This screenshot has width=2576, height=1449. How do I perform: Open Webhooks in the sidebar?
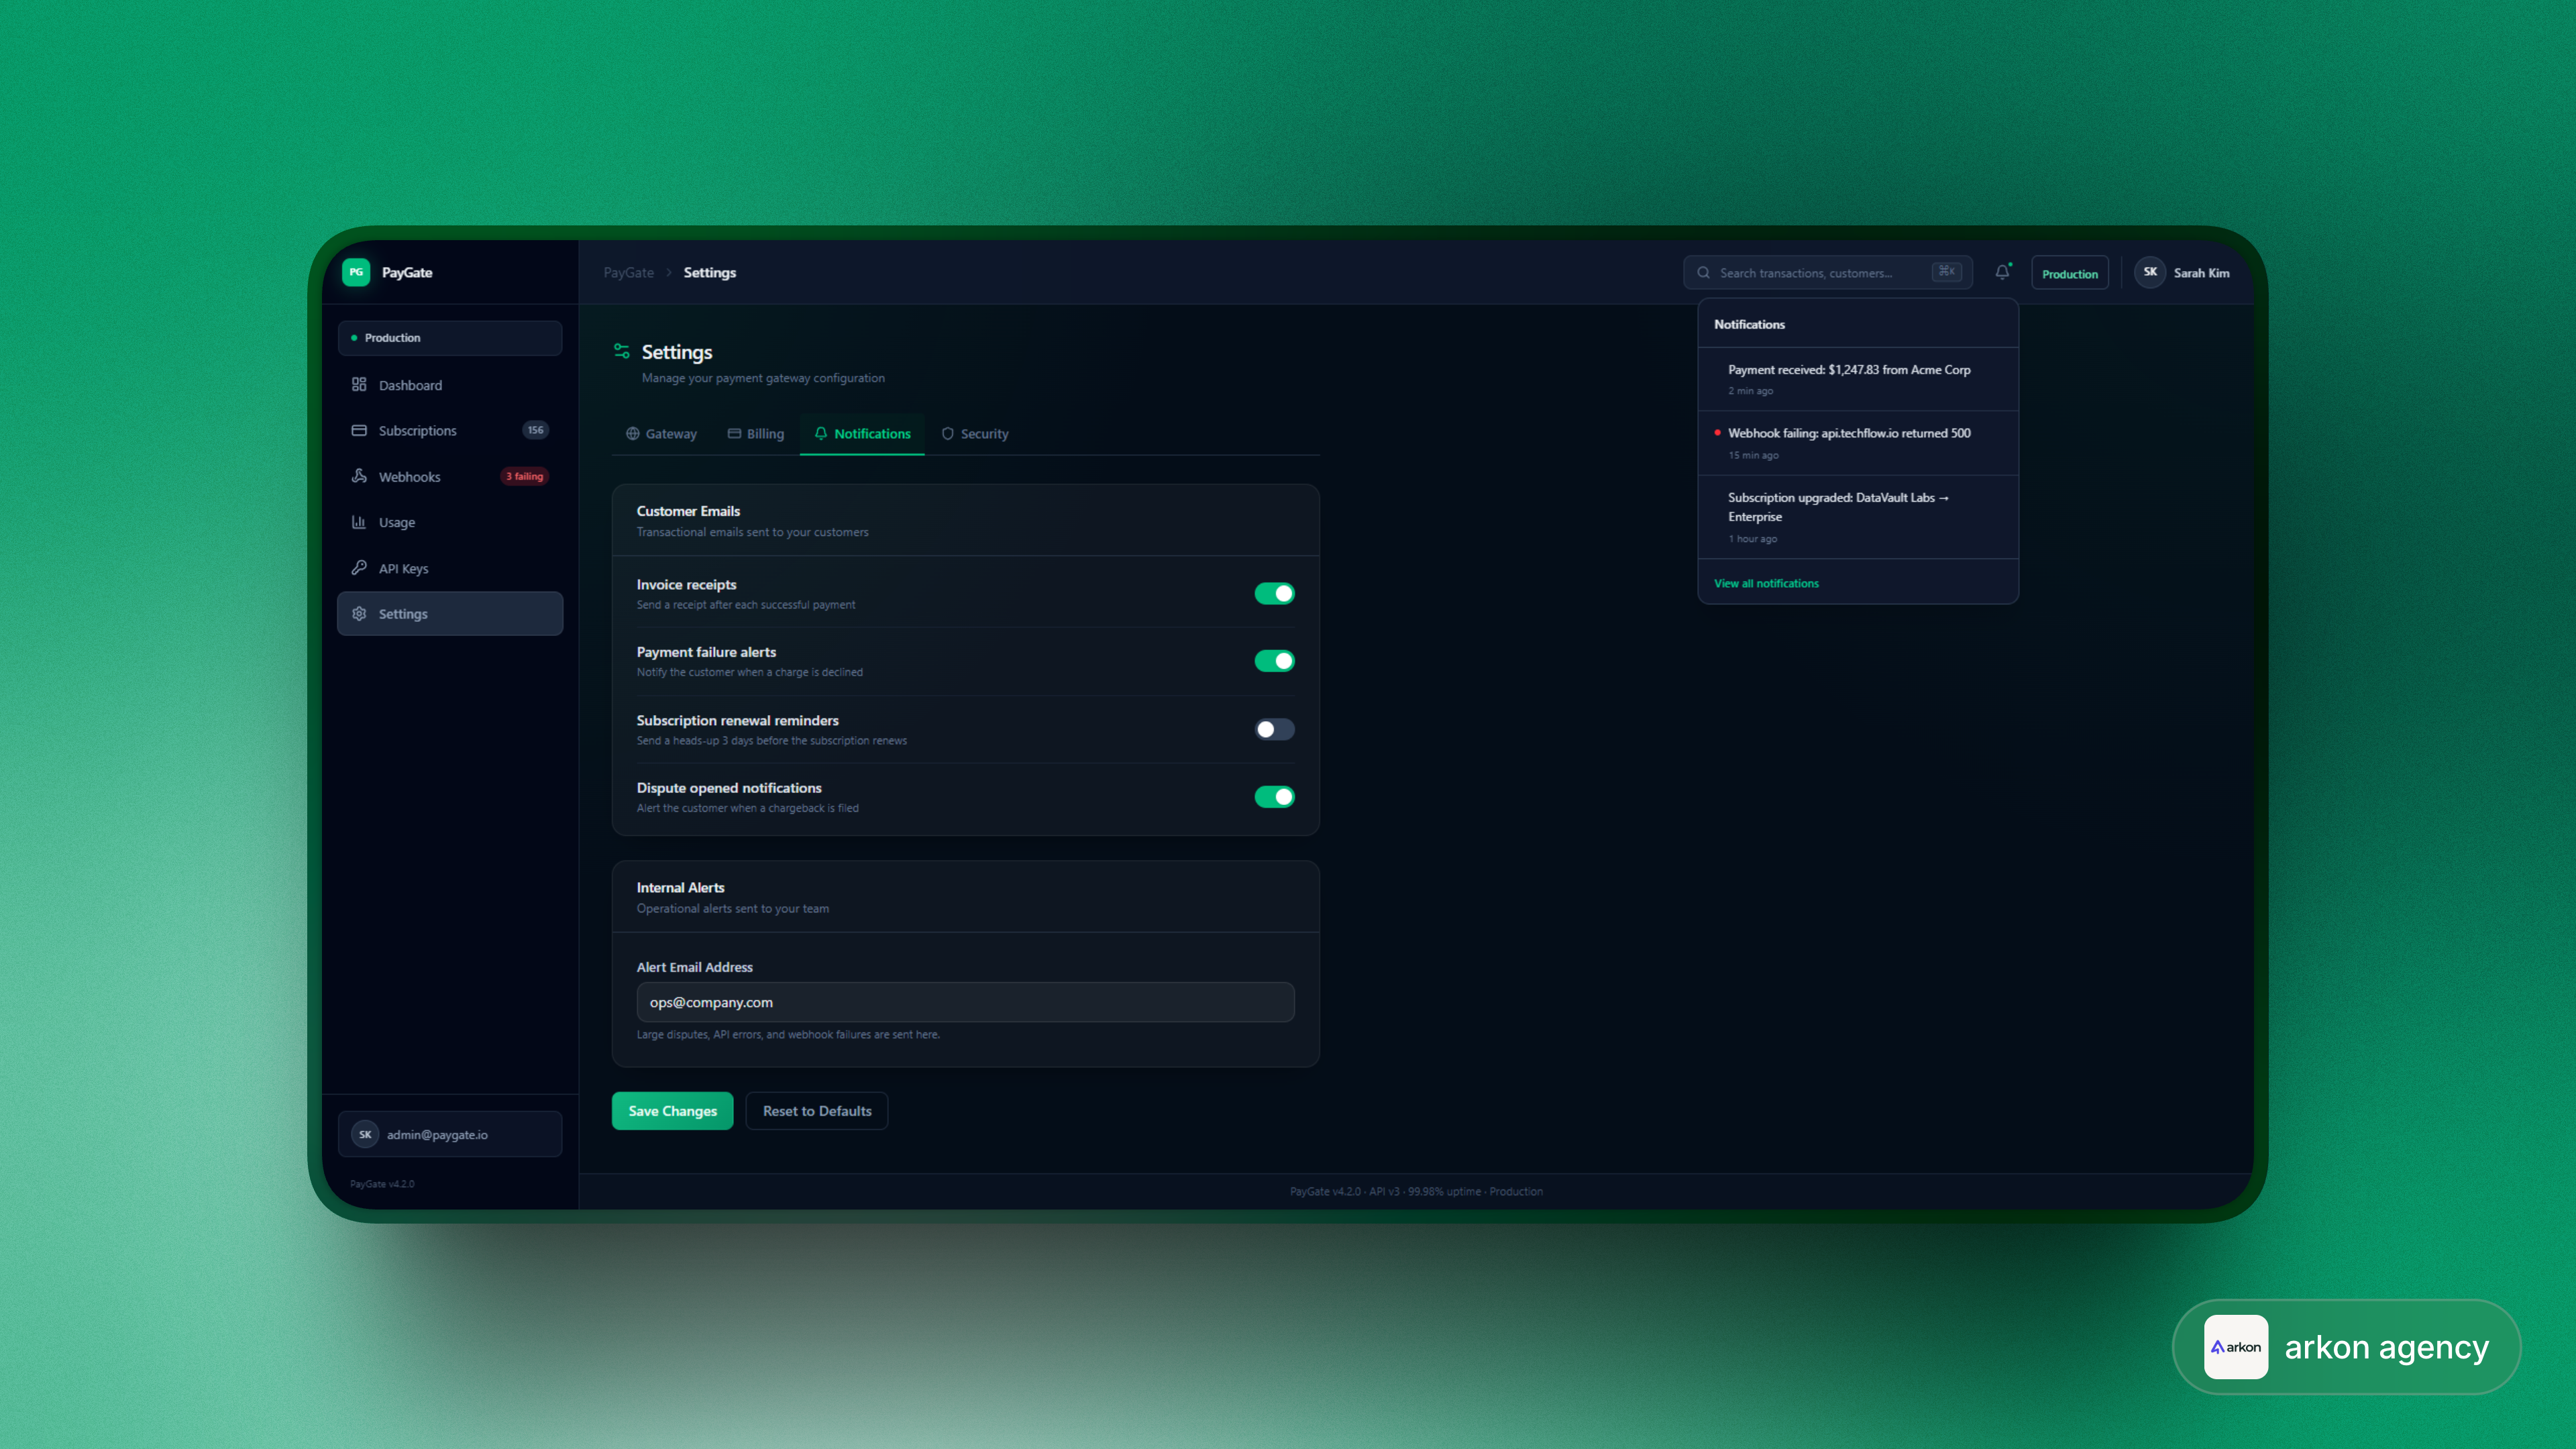point(450,476)
